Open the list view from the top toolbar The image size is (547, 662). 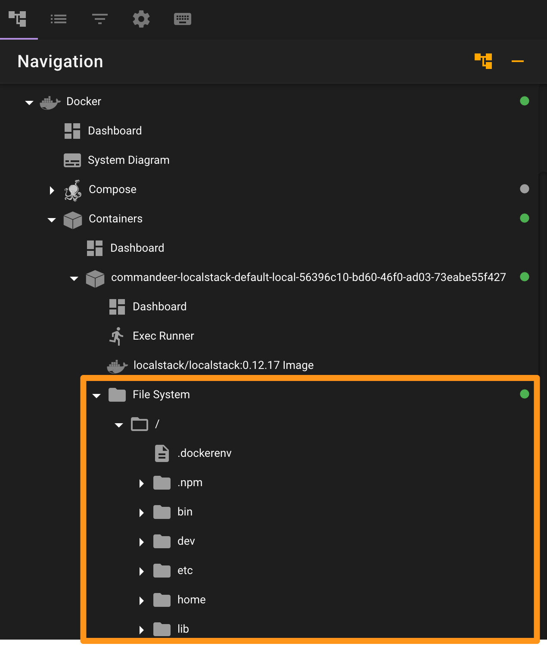pos(59,19)
